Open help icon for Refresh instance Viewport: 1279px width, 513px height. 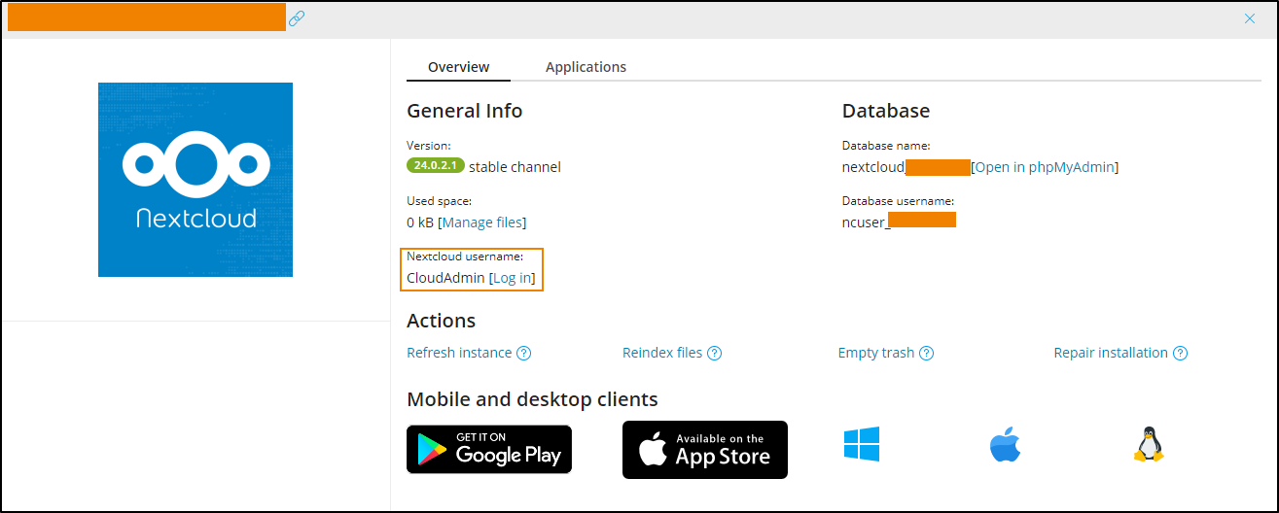(524, 353)
